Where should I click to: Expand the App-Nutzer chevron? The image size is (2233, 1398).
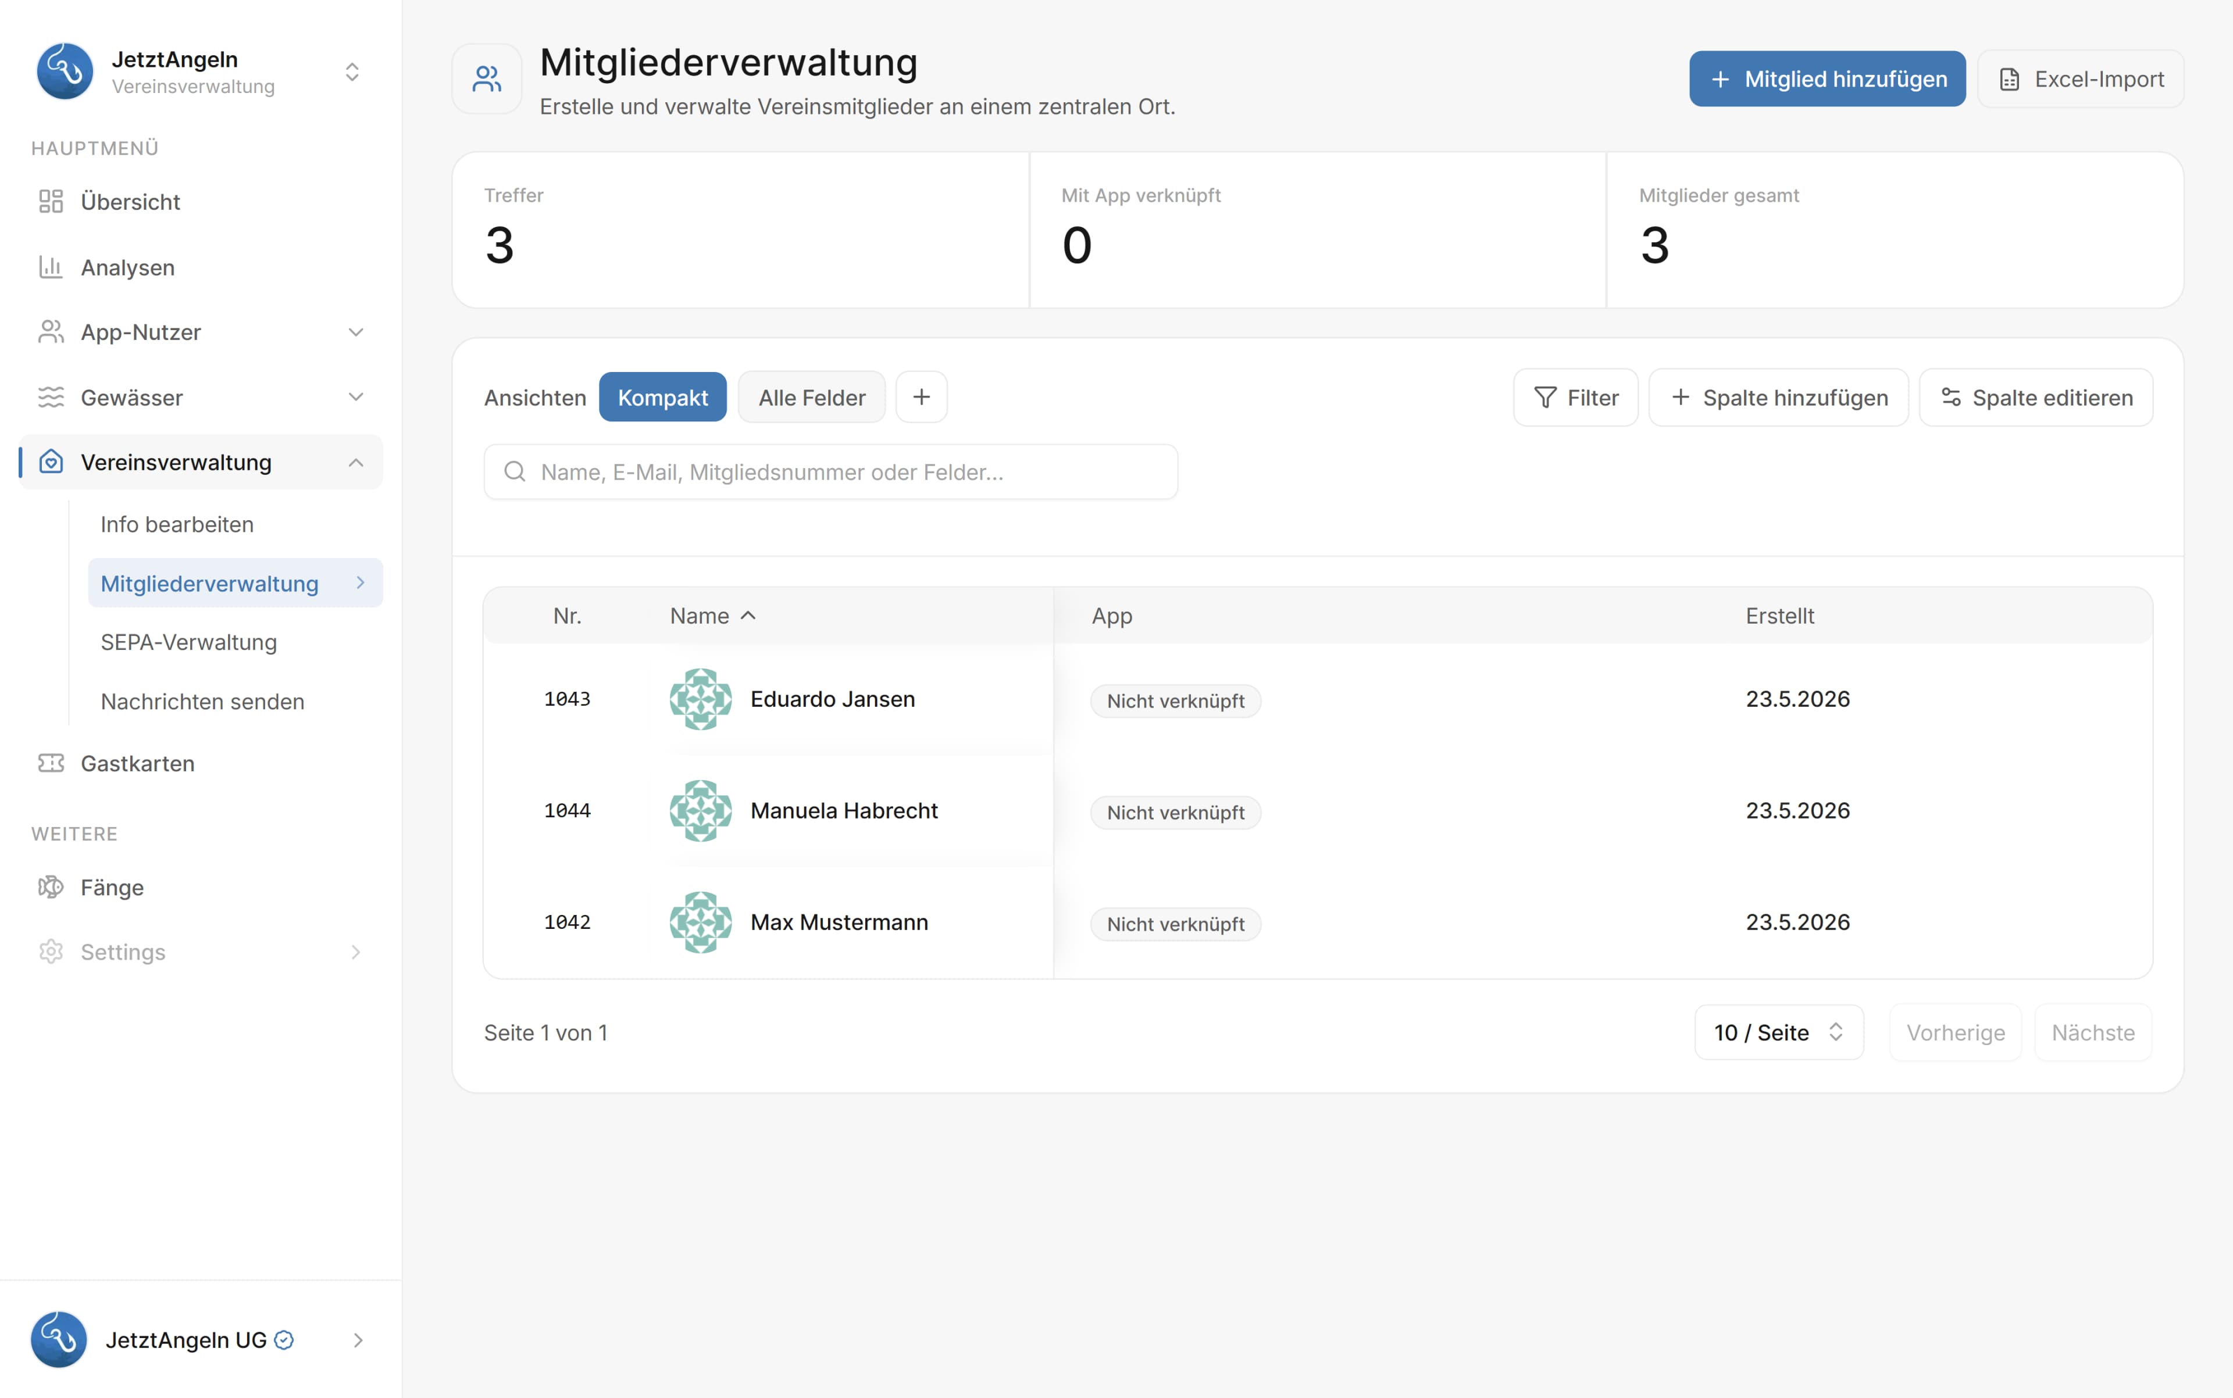coord(356,332)
